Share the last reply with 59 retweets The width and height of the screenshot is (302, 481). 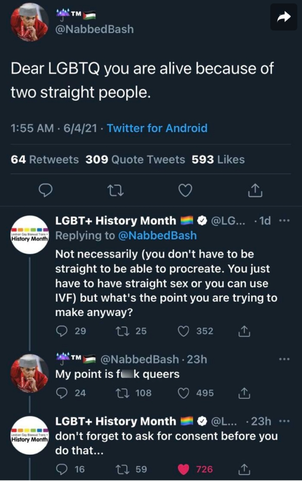click(244, 469)
